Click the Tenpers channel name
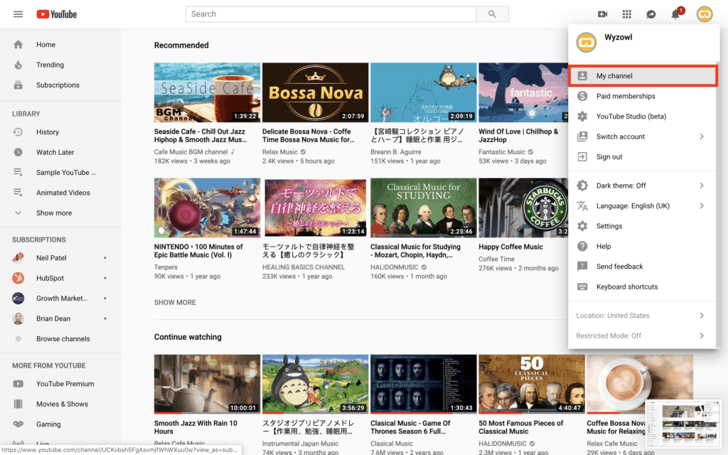This screenshot has height=455, width=728. (x=166, y=267)
